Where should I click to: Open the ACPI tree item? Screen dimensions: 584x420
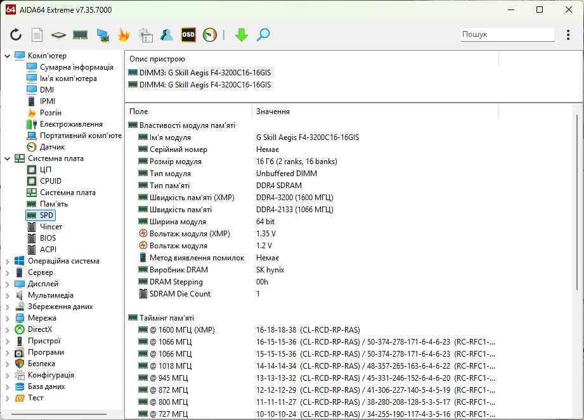(42, 250)
